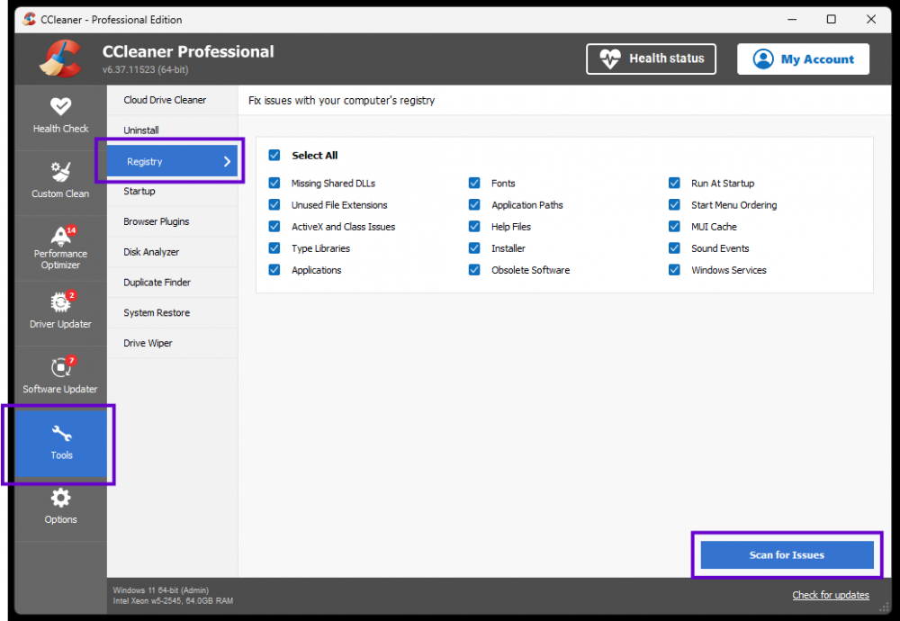Toggle the Applications checkbox
900x621 pixels.
click(x=274, y=270)
